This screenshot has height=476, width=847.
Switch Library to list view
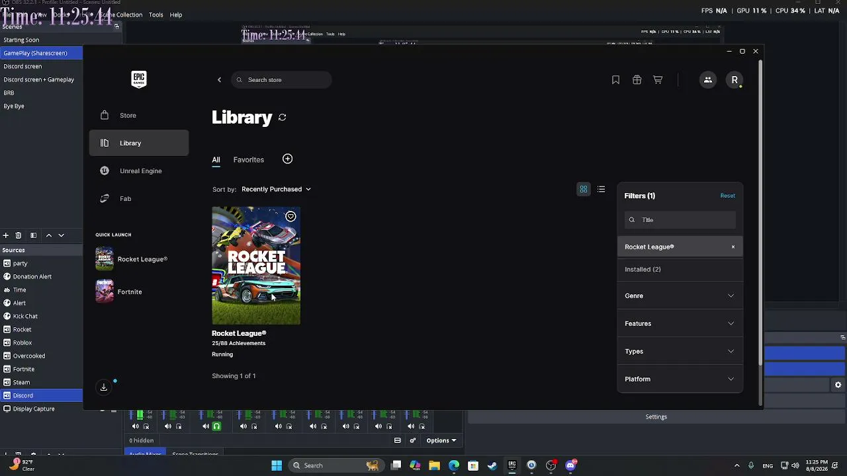click(601, 190)
